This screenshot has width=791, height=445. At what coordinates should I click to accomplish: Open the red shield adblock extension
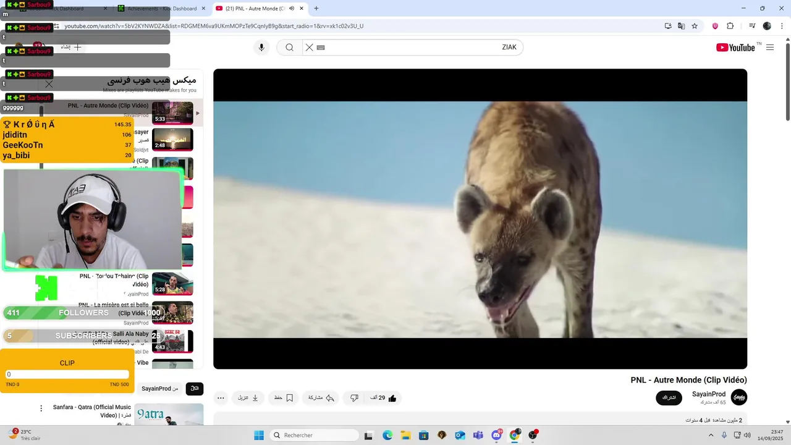716,26
